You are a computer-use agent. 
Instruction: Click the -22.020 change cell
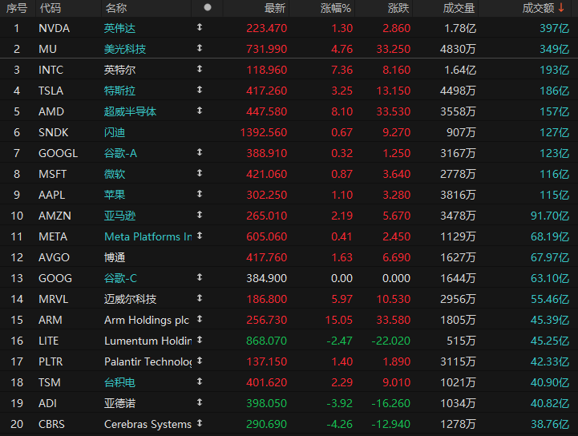coord(390,341)
